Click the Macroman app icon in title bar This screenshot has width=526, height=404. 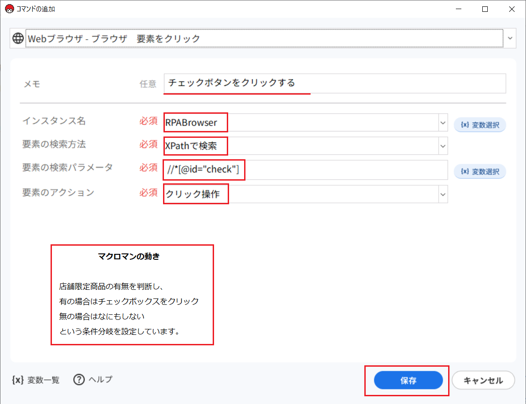(x=9, y=9)
